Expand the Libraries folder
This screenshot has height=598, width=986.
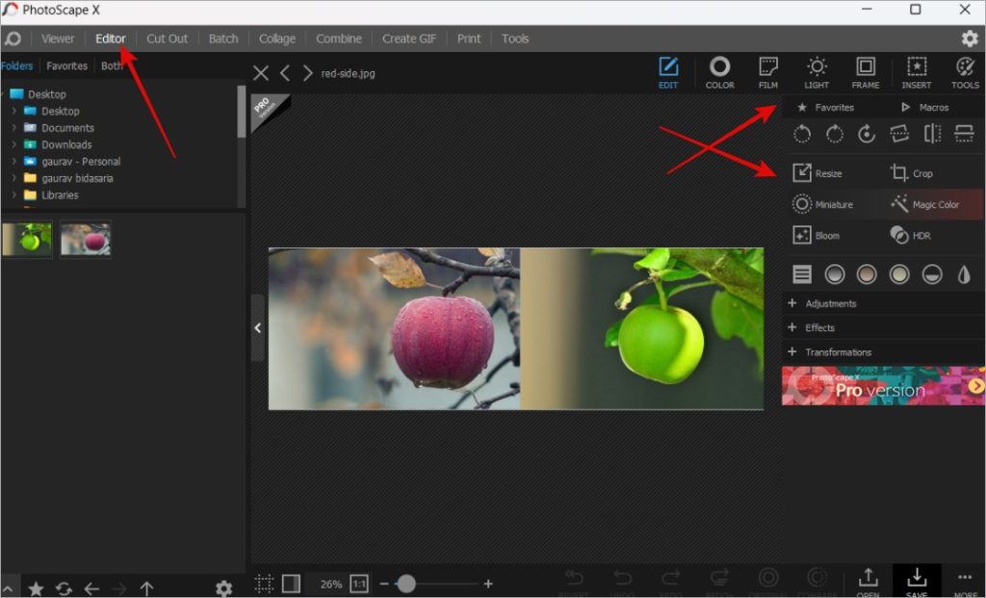(x=13, y=195)
